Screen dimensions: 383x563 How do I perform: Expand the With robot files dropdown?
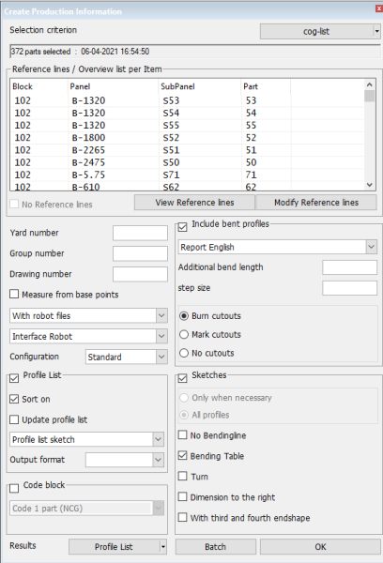click(161, 315)
